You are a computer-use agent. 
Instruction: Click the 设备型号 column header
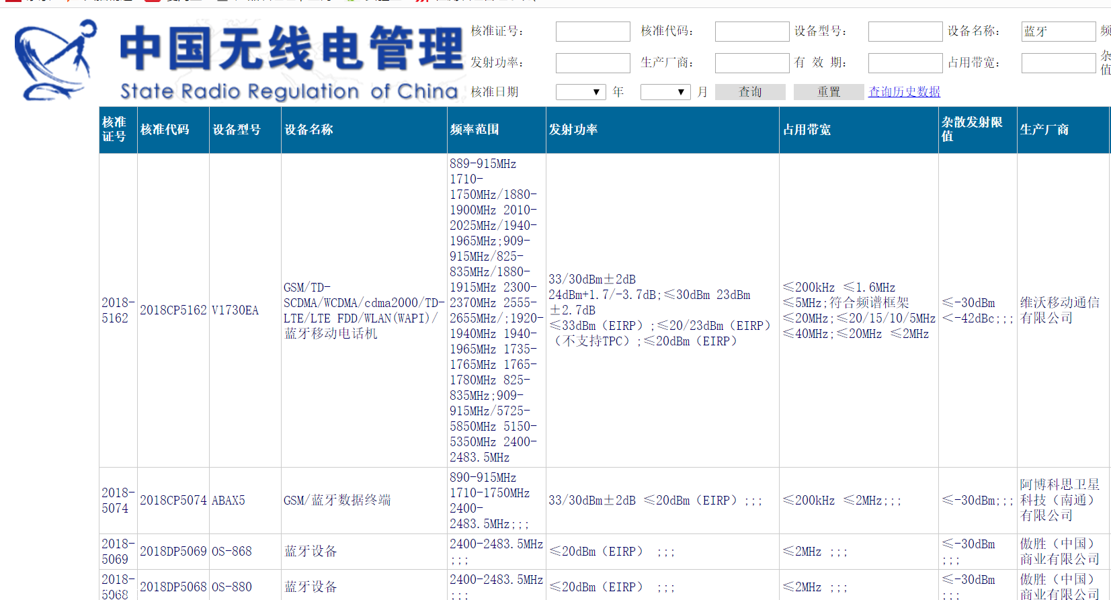point(245,130)
